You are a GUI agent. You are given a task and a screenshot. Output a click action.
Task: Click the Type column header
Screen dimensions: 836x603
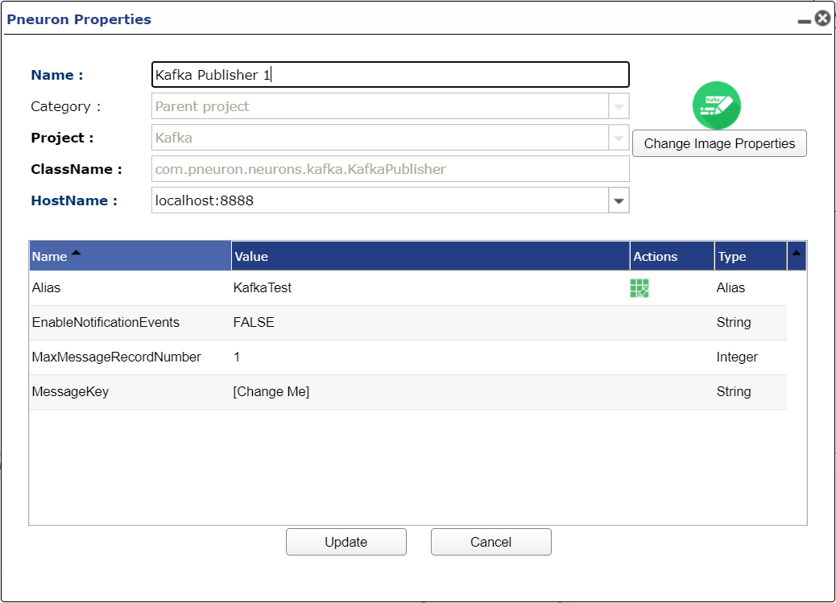(x=751, y=256)
